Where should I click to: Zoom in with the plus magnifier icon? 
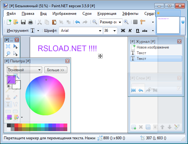(126, 22)
